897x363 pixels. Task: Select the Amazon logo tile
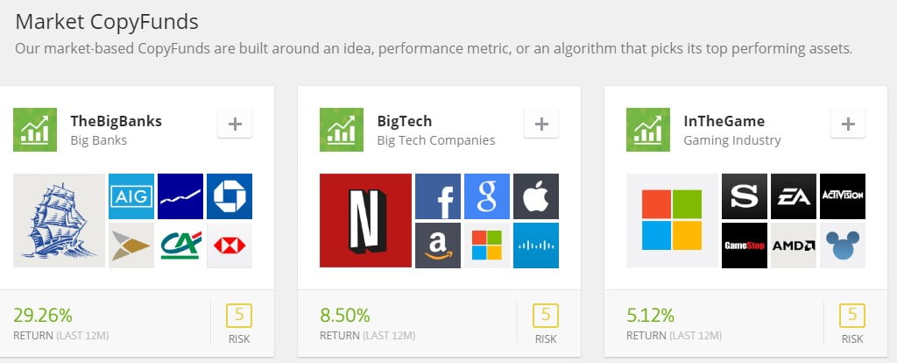click(x=438, y=245)
